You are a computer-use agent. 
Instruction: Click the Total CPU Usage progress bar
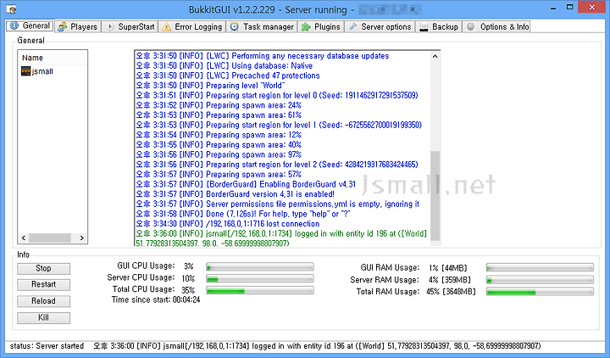260,291
